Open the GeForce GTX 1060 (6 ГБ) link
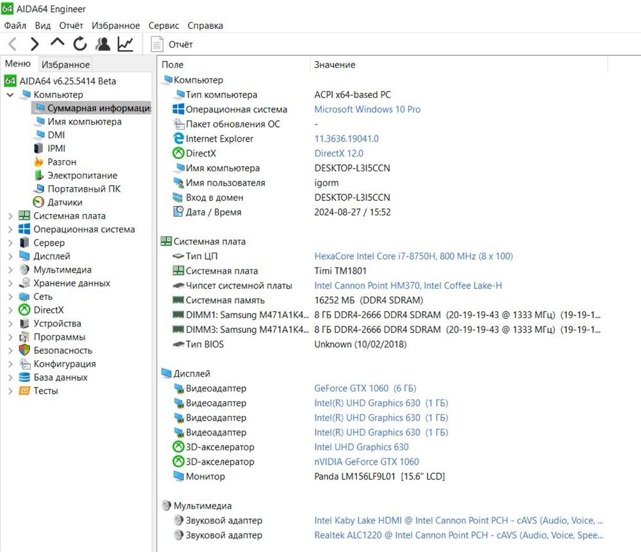The image size is (641, 552). (x=365, y=389)
